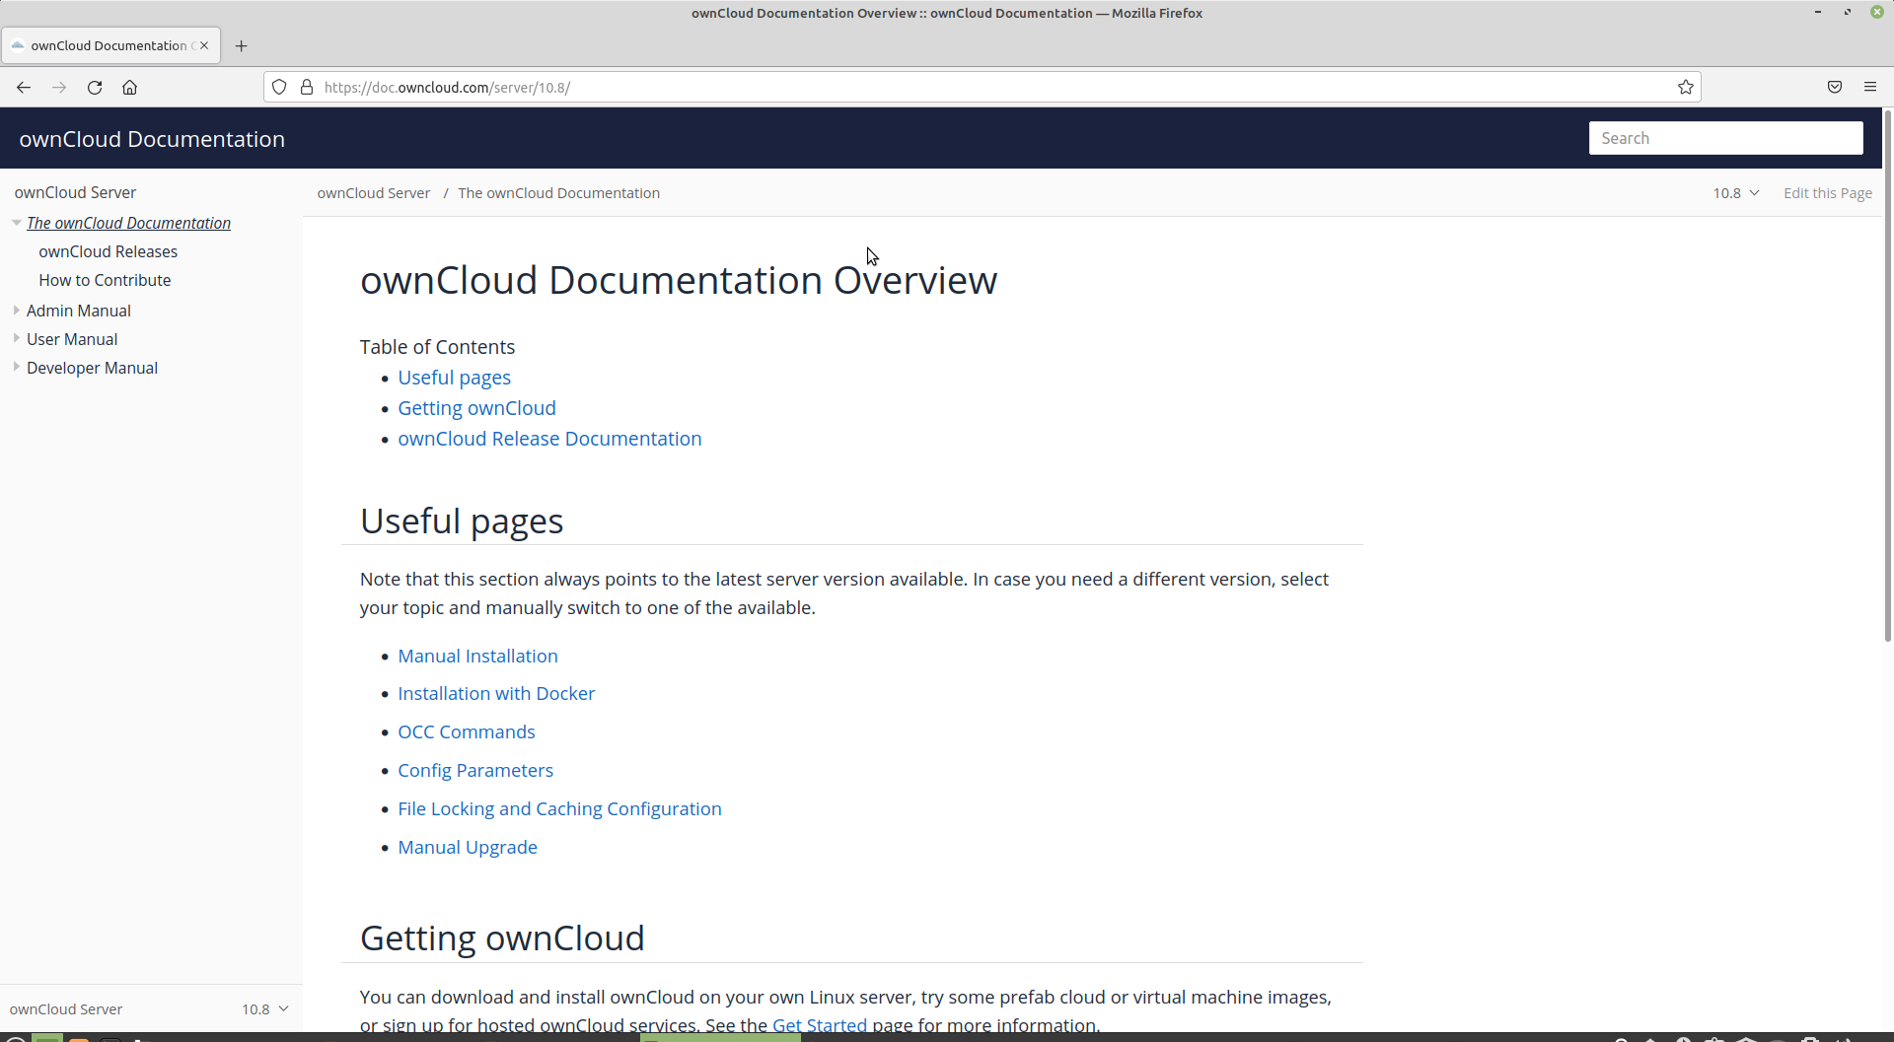Bookmark this page with the star
The image size is (1894, 1042).
pyautogui.click(x=1686, y=87)
